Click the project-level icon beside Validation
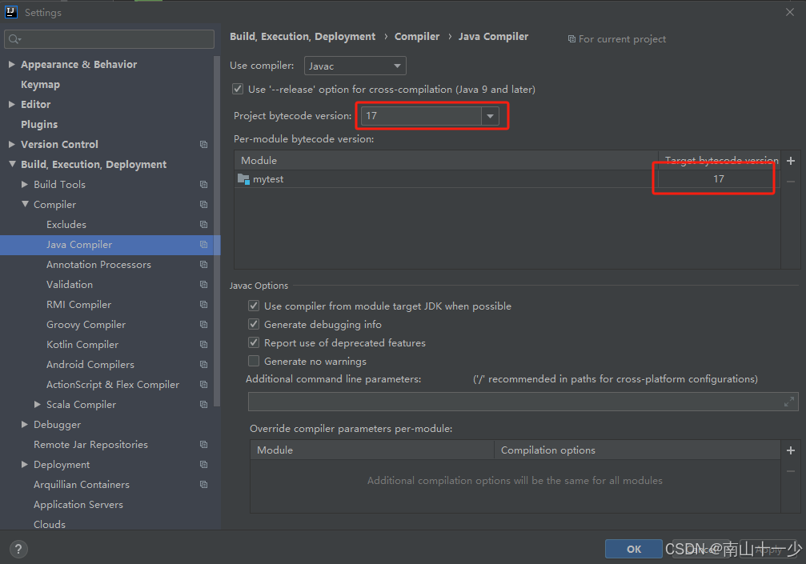 (x=203, y=285)
